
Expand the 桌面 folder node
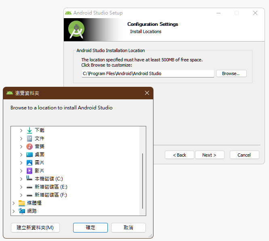point(21,155)
